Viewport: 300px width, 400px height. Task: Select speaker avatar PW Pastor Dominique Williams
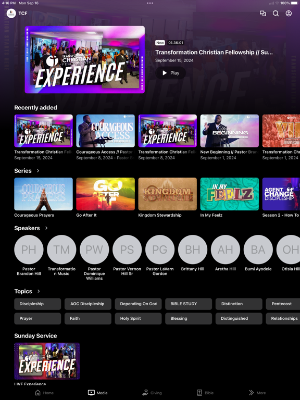(x=94, y=249)
